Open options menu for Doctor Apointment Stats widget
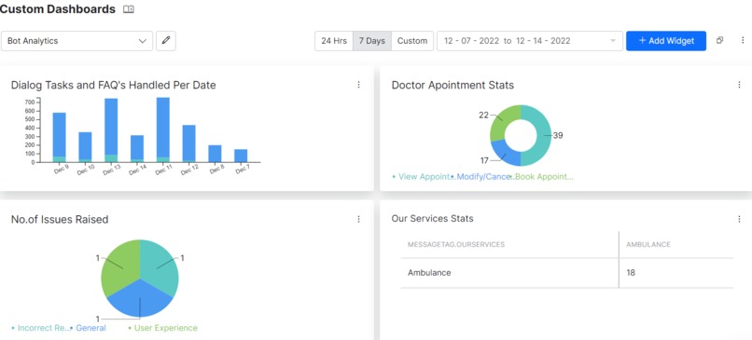Viewport: 752px width, 340px height. pos(739,85)
